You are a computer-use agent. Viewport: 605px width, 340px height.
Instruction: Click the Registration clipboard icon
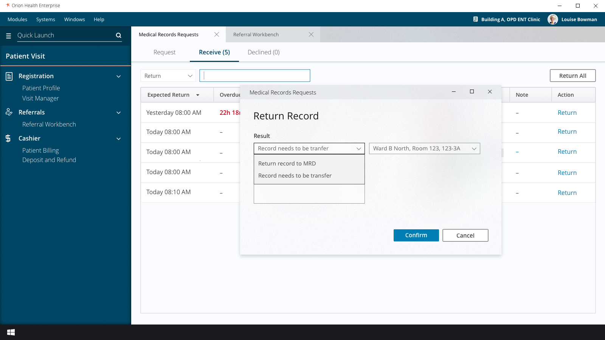click(9, 76)
